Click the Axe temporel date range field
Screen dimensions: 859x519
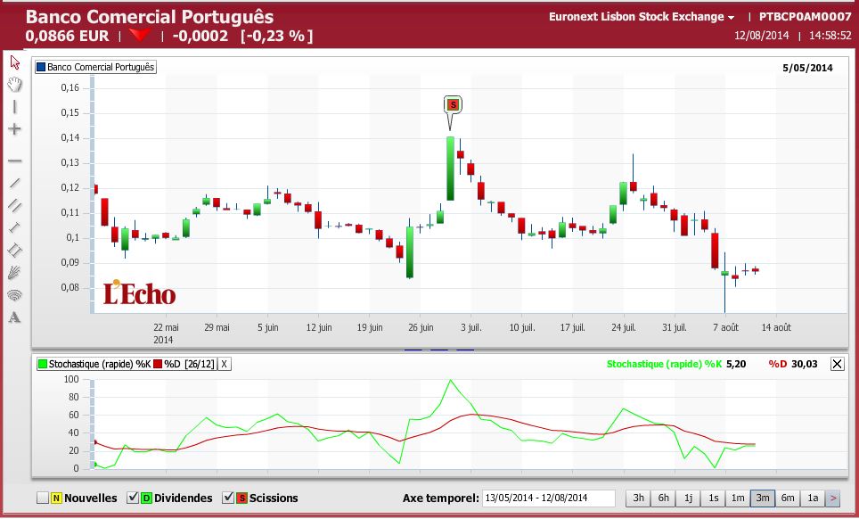point(548,498)
